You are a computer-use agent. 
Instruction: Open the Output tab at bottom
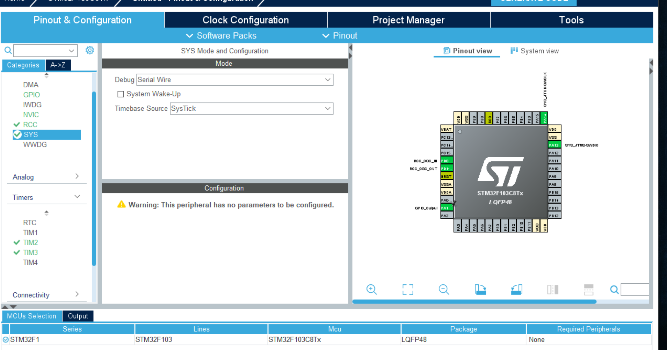(x=78, y=316)
